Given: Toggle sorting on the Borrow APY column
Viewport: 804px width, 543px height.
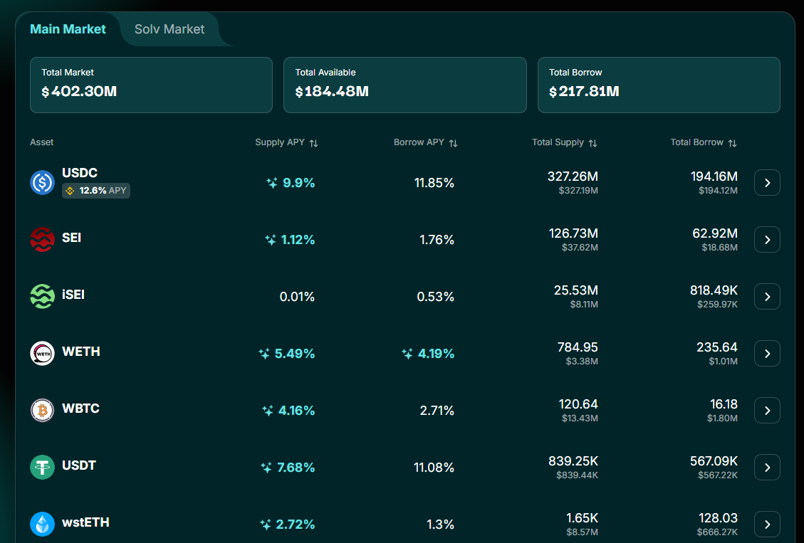Looking at the screenshot, I should coord(451,142).
